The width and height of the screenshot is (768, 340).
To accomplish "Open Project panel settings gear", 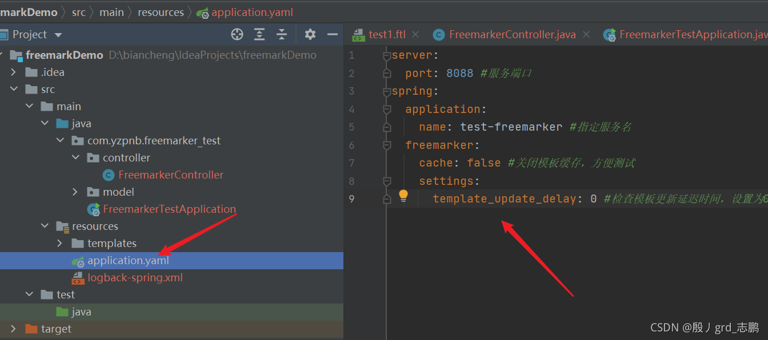I will pyautogui.click(x=310, y=35).
